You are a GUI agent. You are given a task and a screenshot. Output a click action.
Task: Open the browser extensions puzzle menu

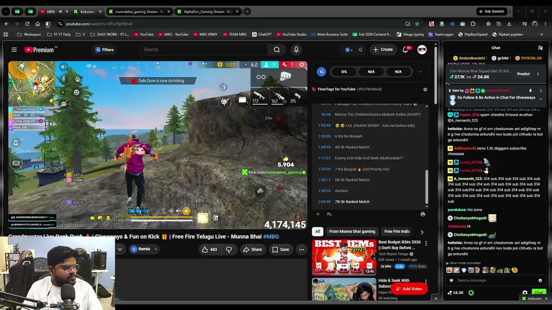pos(473,24)
